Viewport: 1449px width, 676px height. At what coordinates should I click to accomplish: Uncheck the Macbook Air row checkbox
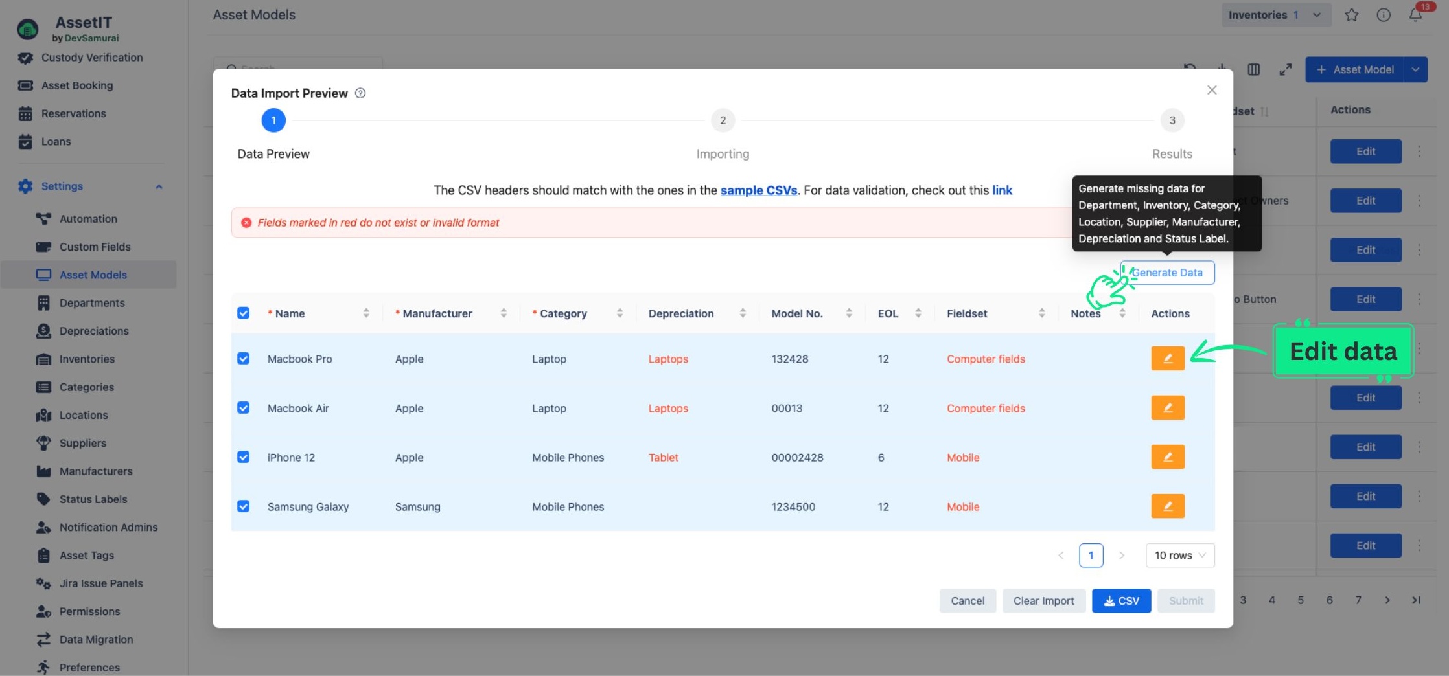click(x=244, y=408)
